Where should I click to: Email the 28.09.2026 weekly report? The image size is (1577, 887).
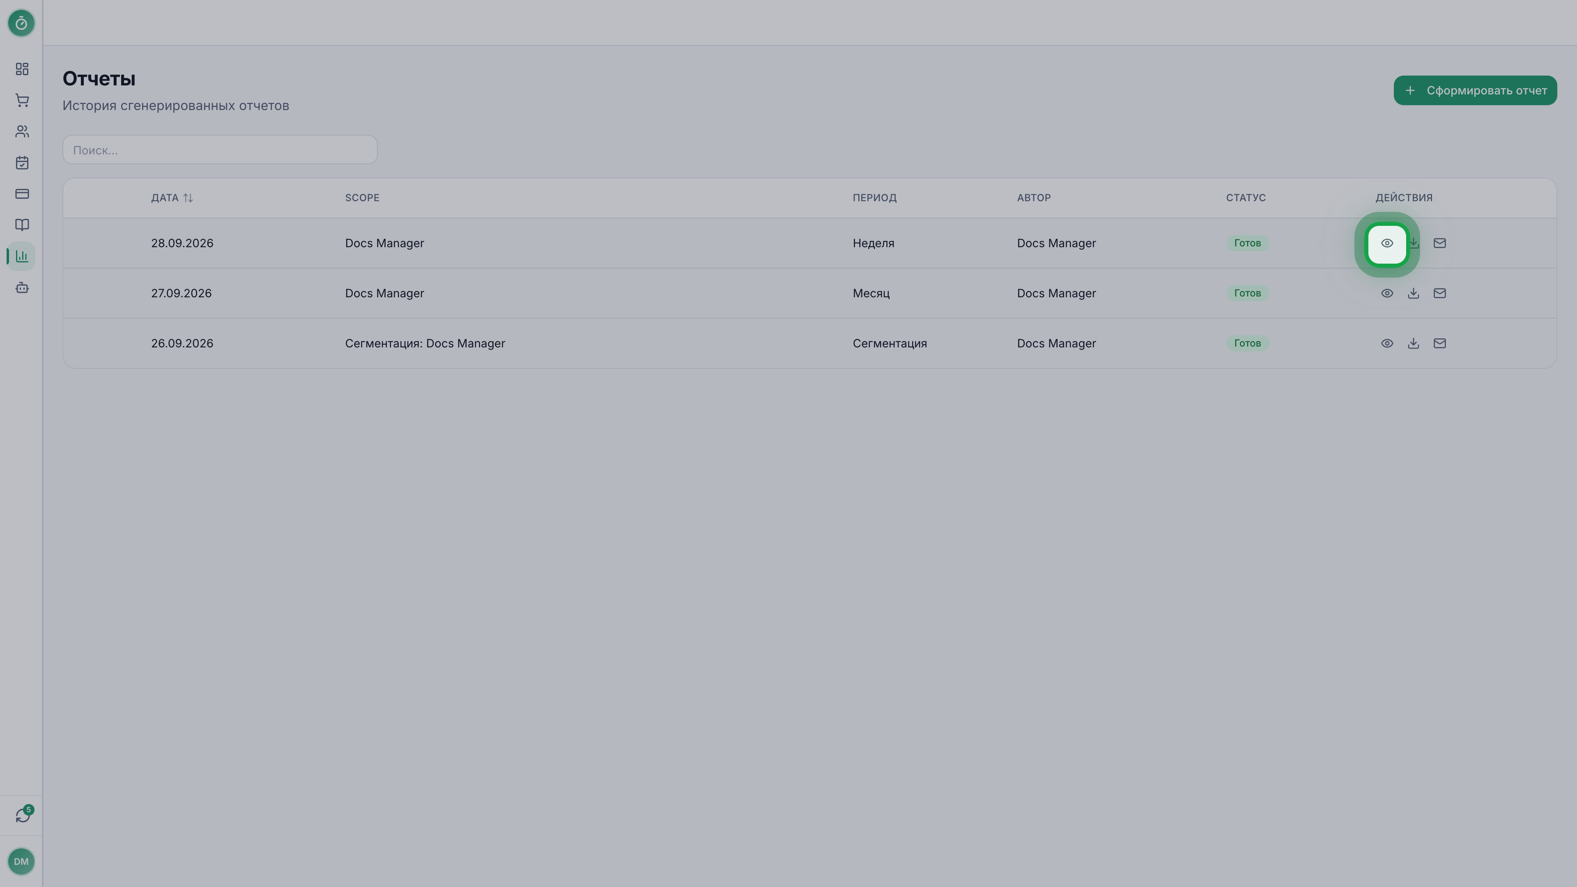(x=1440, y=244)
